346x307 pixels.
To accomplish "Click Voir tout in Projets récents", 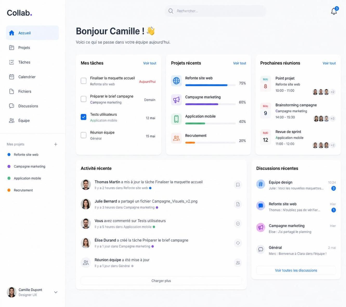I will click(x=239, y=63).
